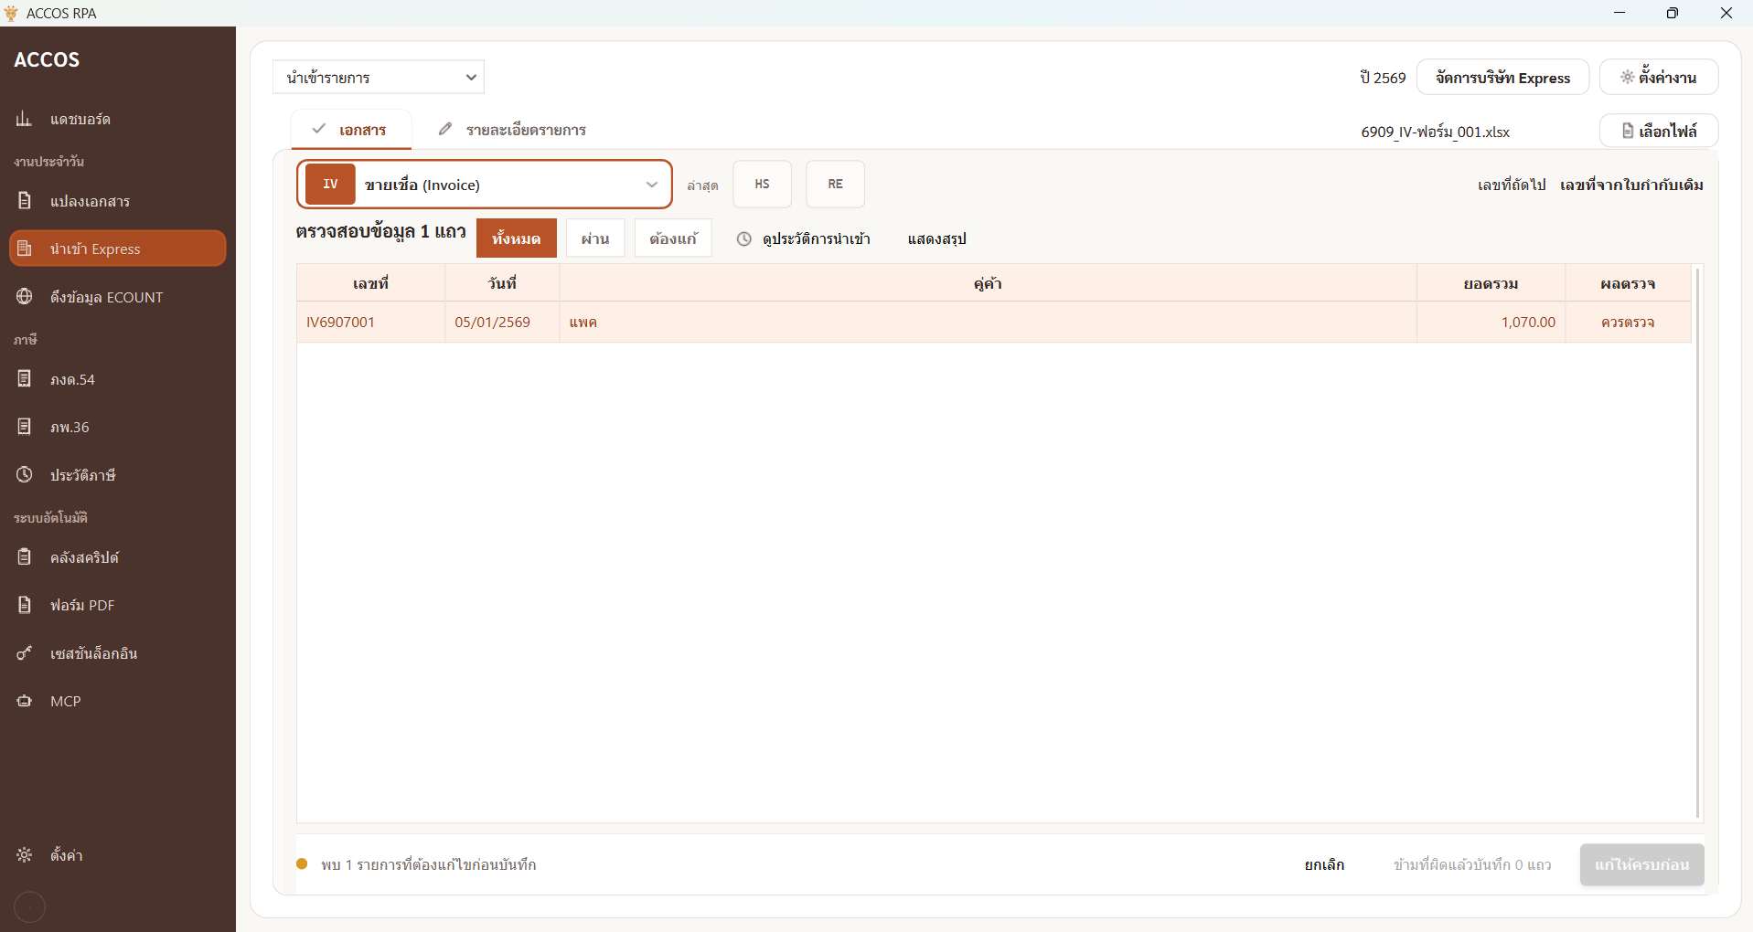Screen dimensions: 1753x932
Task: Click the circular icon below ตั้งค่า in sidebar
Action: pyautogui.click(x=30, y=907)
